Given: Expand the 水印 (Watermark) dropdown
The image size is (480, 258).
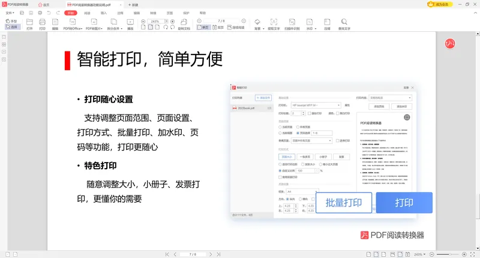Looking at the screenshot, I should pyautogui.click(x=316, y=29).
